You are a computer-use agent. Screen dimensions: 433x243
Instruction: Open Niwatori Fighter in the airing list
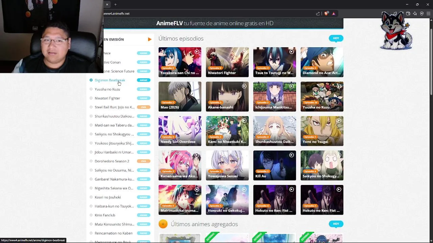point(107,98)
